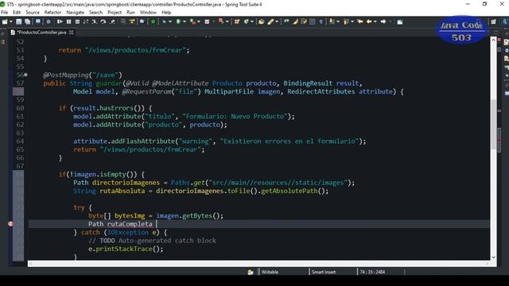
Task: Click the Debug bug icon
Action: [164, 21]
